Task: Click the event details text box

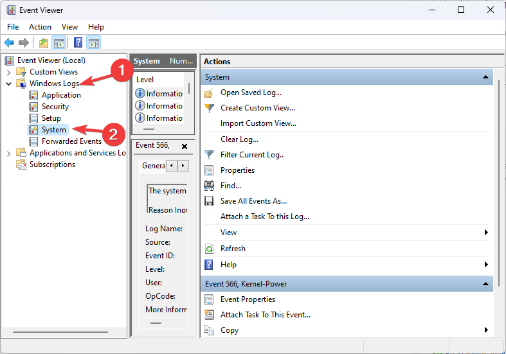Action: [x=167, y=199]
